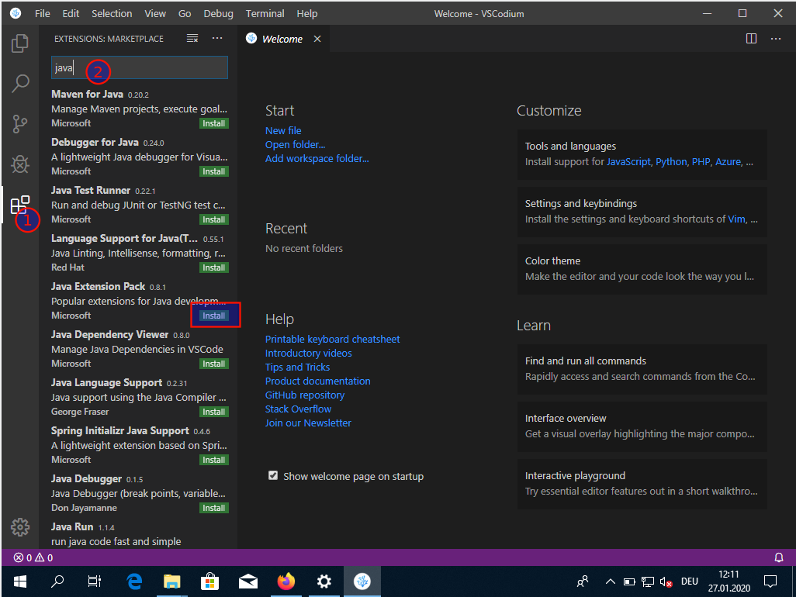Open Find and run all commands card

click(642, 369)
